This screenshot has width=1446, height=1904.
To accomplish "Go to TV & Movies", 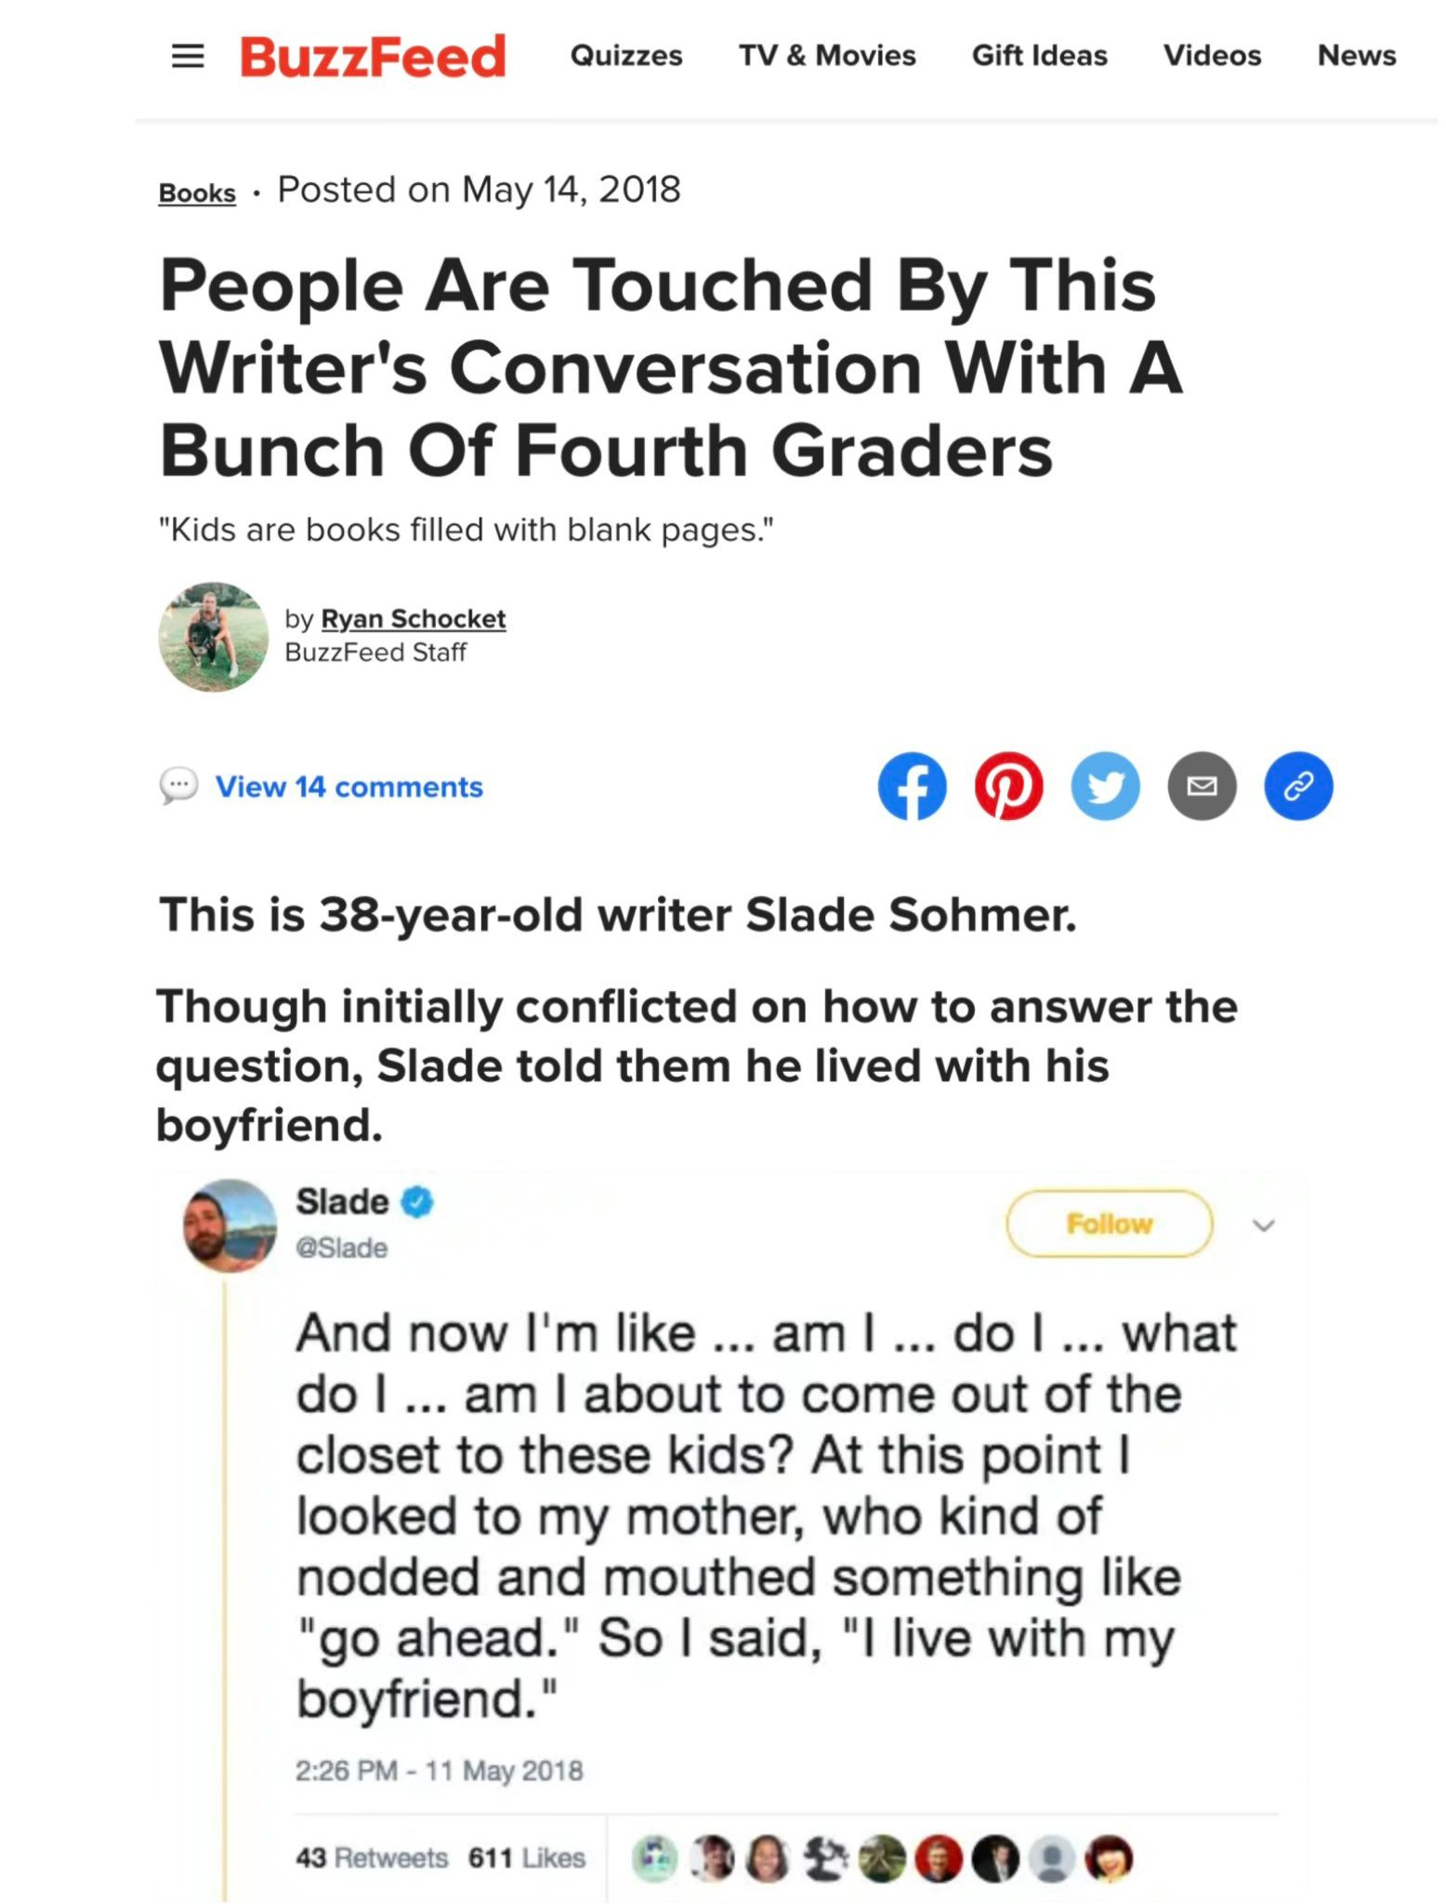I will [826, 56].
